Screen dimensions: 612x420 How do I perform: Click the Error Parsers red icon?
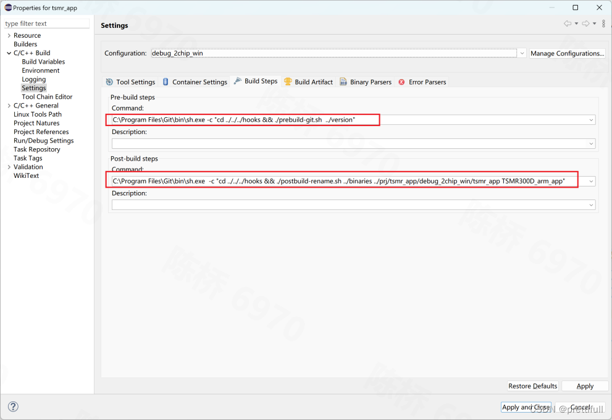(401, 82)
